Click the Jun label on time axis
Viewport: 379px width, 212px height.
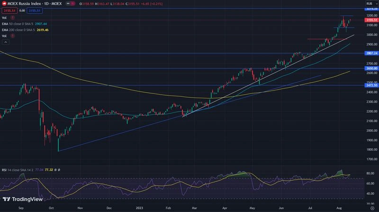(x=281, y=208)
